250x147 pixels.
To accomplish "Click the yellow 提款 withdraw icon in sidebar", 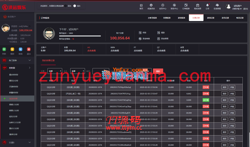I will coord(12,49).
